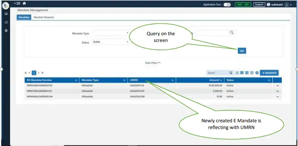Image resolution: width=298 pixels, height=146 pixels.
Task: Open the RD Mandate Number column menu icon
Action: 76,80
